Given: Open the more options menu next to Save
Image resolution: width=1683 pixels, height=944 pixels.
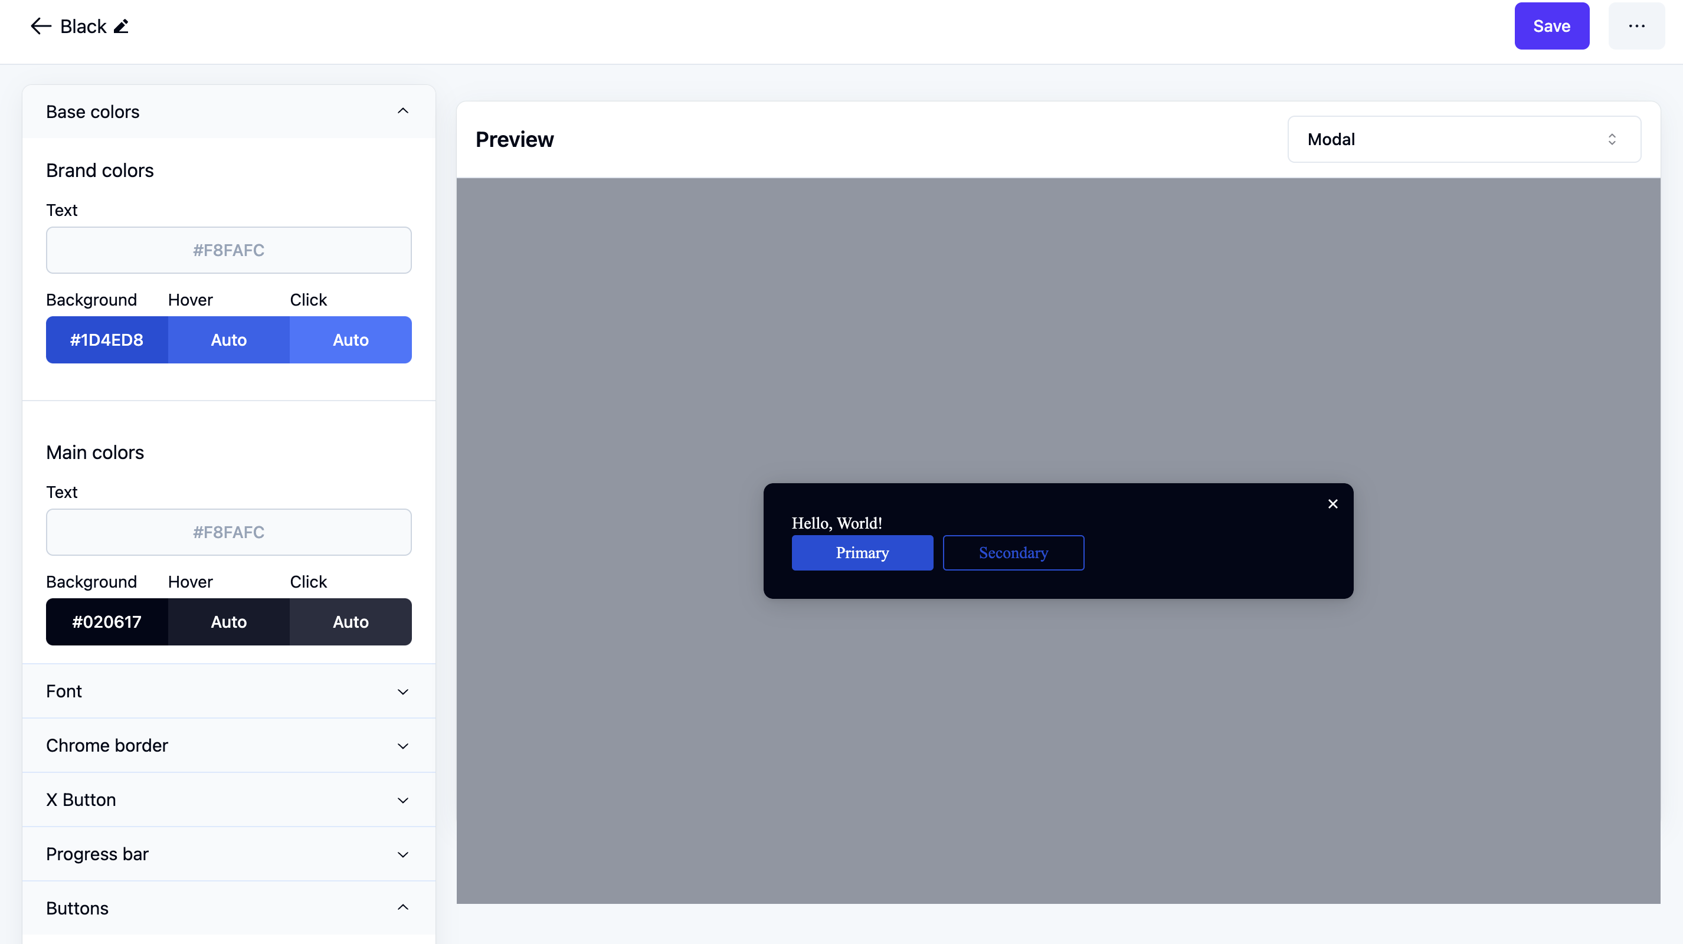Looking at the screenshot, I should click(x=1636, y=26).
